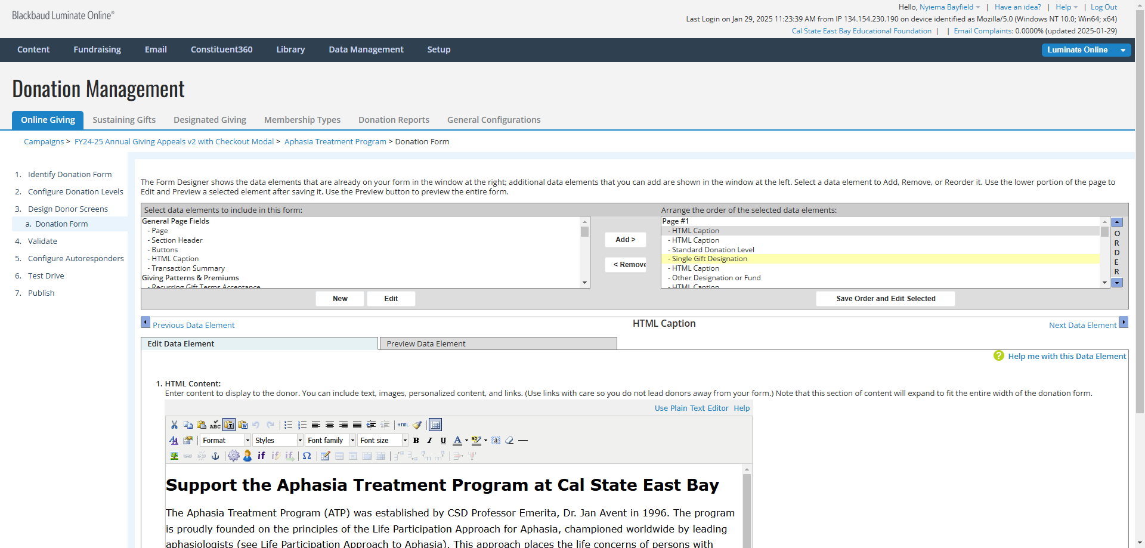The width and height of the screenshot is (1145, 548).
Task: Insert special character with Omega icon
Action: 307,456
